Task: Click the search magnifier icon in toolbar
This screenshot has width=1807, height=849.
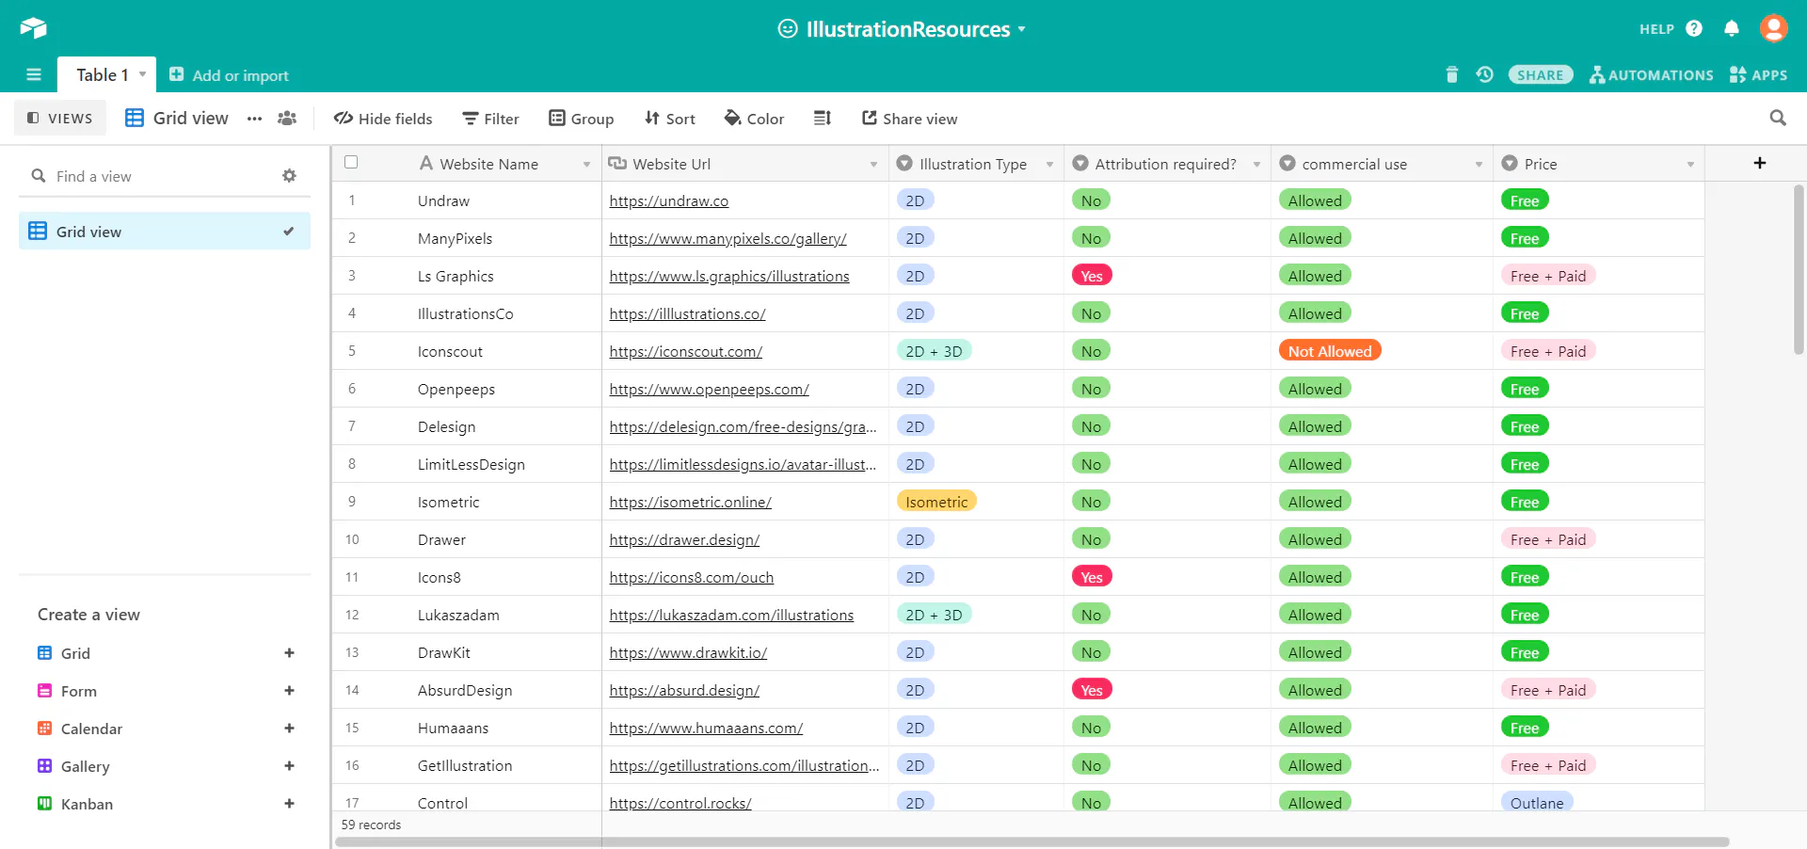Action: tap(1778, 118)
